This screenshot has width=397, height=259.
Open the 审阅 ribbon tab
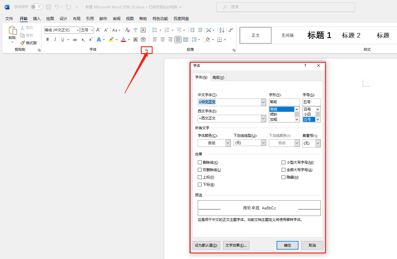117,19
